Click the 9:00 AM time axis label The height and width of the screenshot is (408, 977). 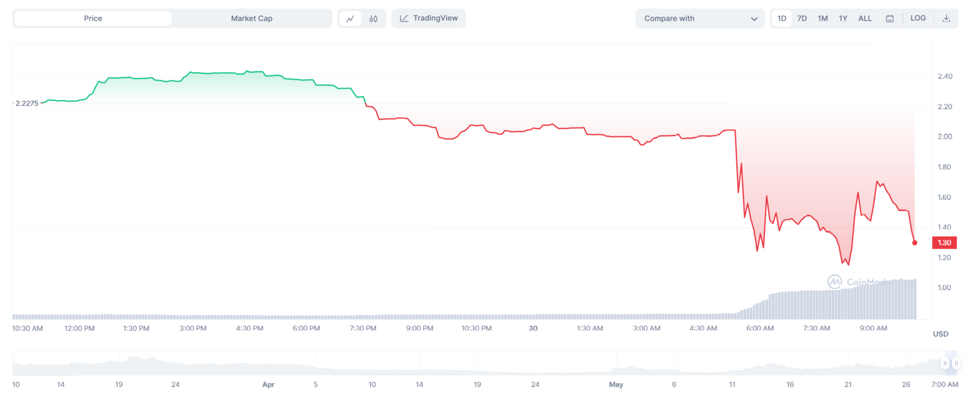(873, 328)
